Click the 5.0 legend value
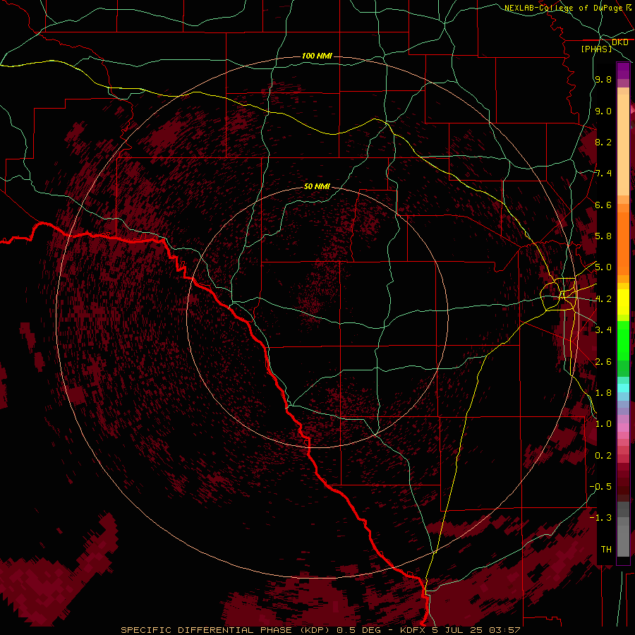Screen dimensions: 635x635 click(x=603, y=267)
